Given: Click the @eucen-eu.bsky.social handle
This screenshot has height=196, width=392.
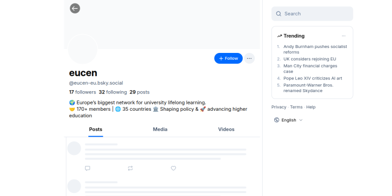Looking at the screenshot, I should tap(96, 83).
